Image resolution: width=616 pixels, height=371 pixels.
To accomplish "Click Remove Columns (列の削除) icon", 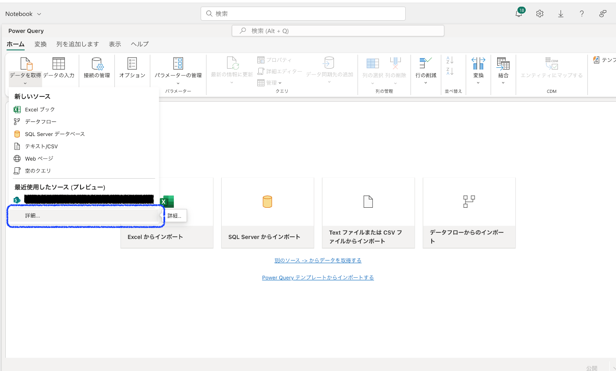I will tap(395, 63).
